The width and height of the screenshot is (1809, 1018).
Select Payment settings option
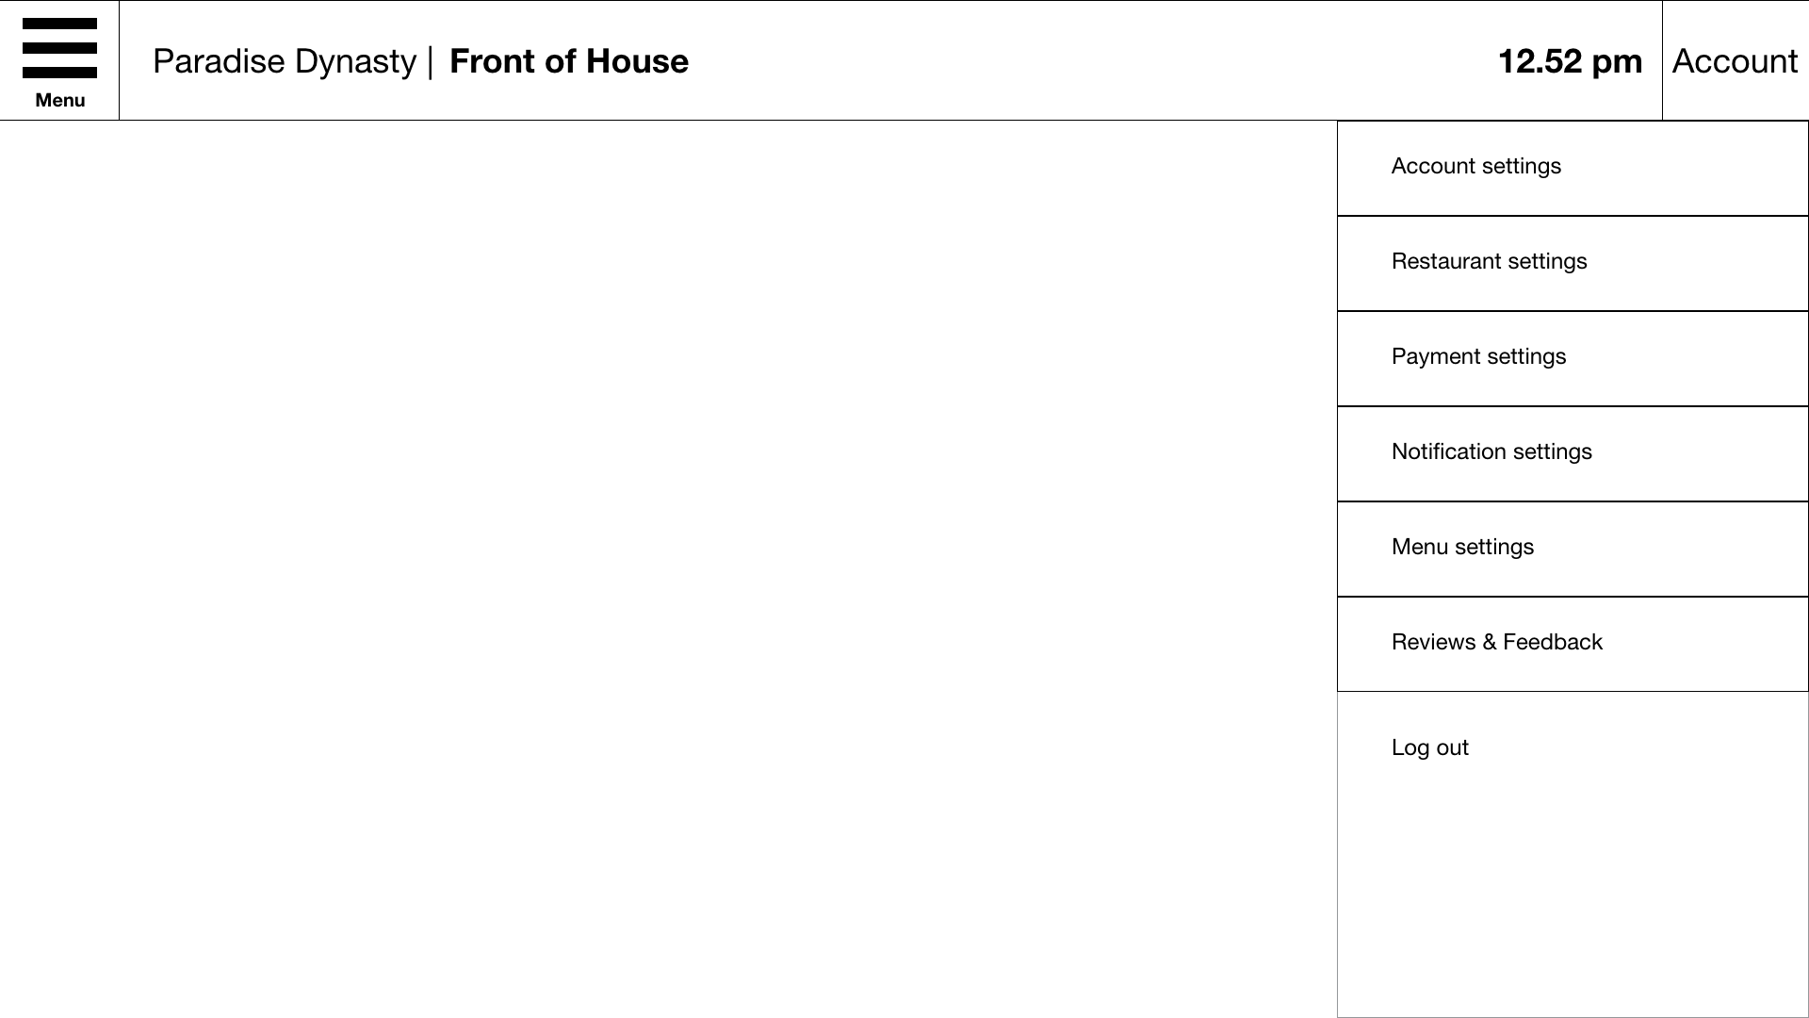coord(1478,356)
